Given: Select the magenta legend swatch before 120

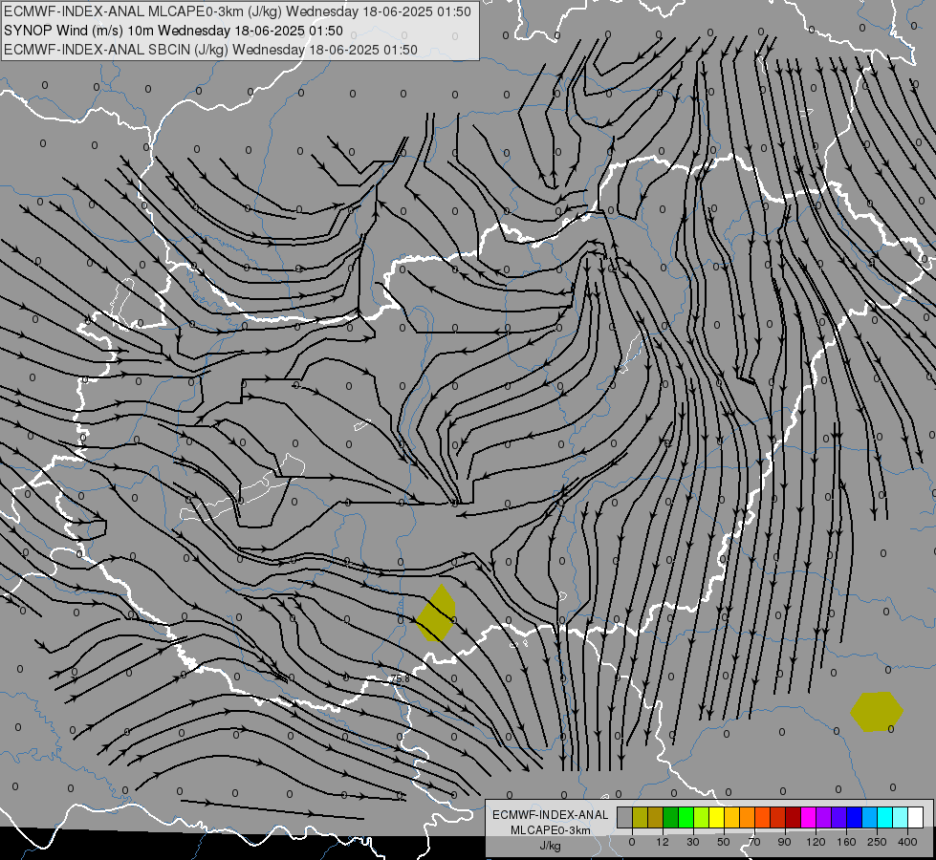Looking at the screenshot, I should point(808,818).
